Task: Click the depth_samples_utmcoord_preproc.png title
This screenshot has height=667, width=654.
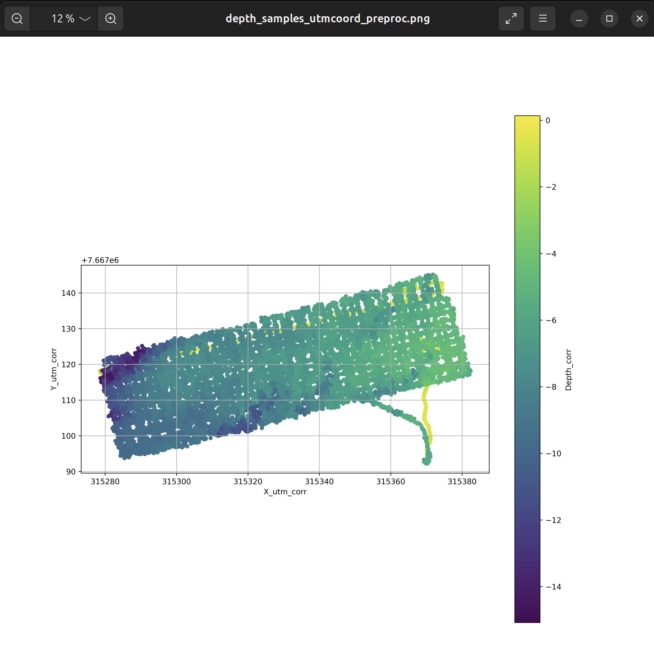Action: click(x=327, y=18)
